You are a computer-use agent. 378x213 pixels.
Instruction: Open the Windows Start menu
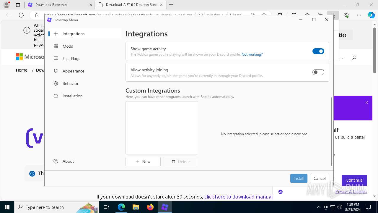coord(7,207)
